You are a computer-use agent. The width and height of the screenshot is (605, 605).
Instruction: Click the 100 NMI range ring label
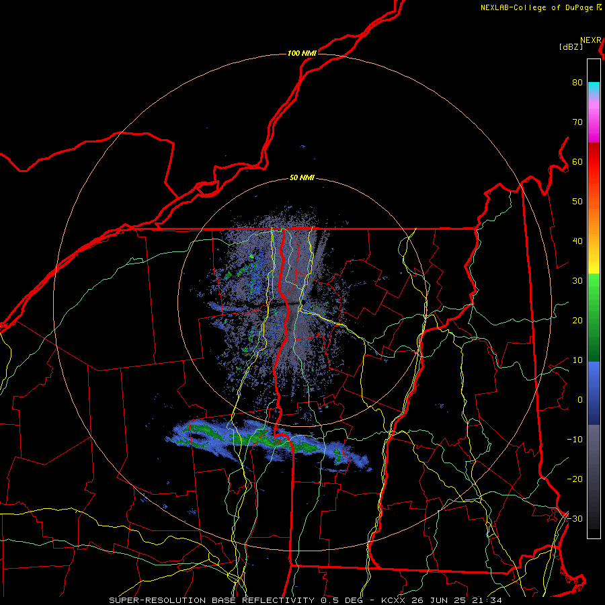(x=302, y=53)
